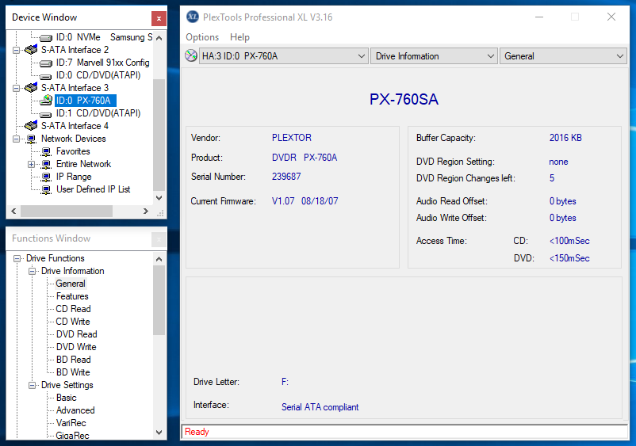Open the CD Read function
Image resolution: width=636 pixels, height=446 pixels.
73,309
